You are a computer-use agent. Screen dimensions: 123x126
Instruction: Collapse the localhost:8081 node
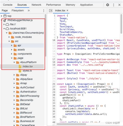(x=4, y=29)
